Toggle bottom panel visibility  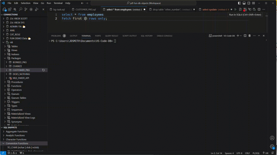[x=244, y=3]
